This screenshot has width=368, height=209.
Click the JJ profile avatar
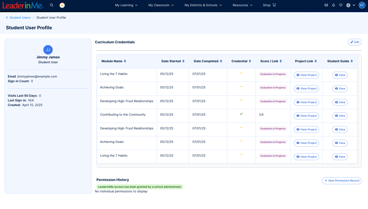pos(48,50)
